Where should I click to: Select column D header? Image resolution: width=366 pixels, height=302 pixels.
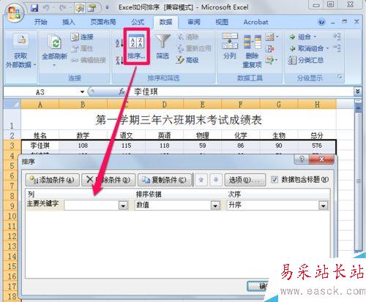[x=164, y=105]
